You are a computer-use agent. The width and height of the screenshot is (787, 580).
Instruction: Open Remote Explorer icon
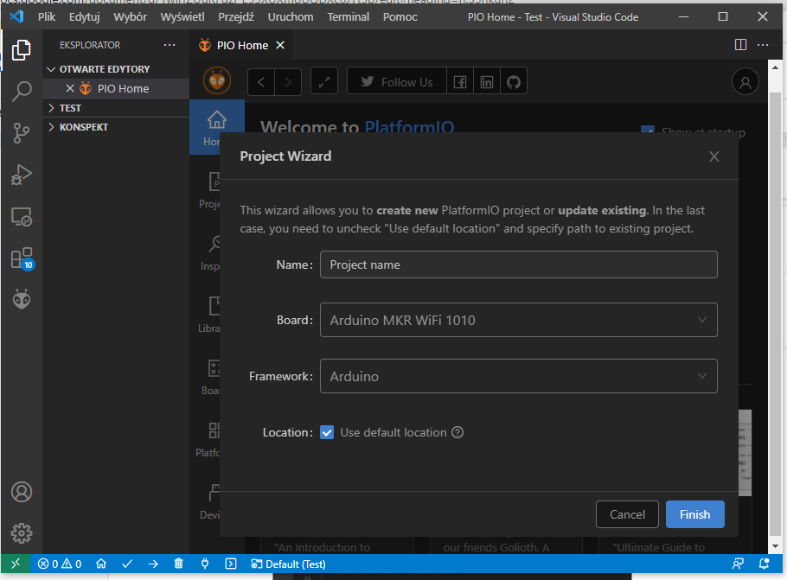pos(21,217)
